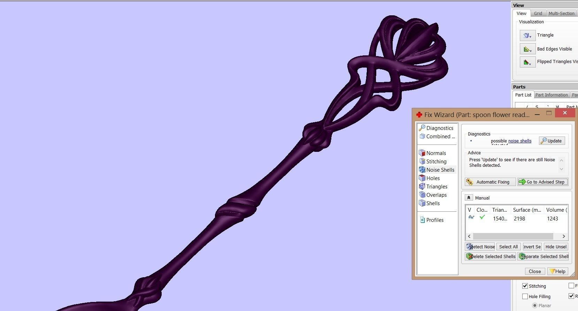
Task: Click the Surface column header
Action: point(527,210)
